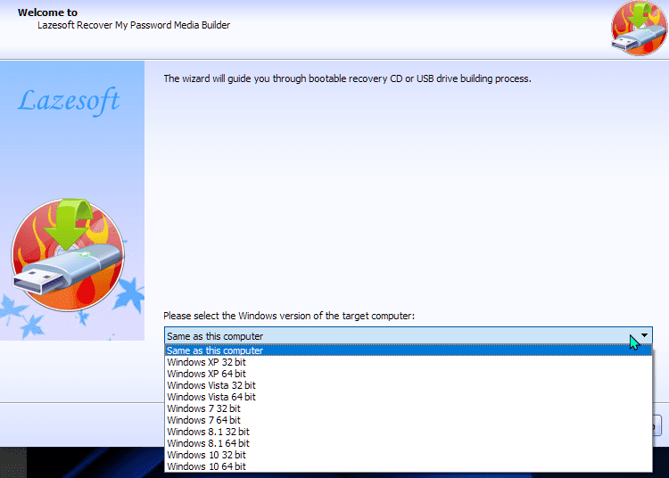The image size is (669, 478).
Task: Pick Windows Vista 64 bit from list
Action: (x=409, y=397)
